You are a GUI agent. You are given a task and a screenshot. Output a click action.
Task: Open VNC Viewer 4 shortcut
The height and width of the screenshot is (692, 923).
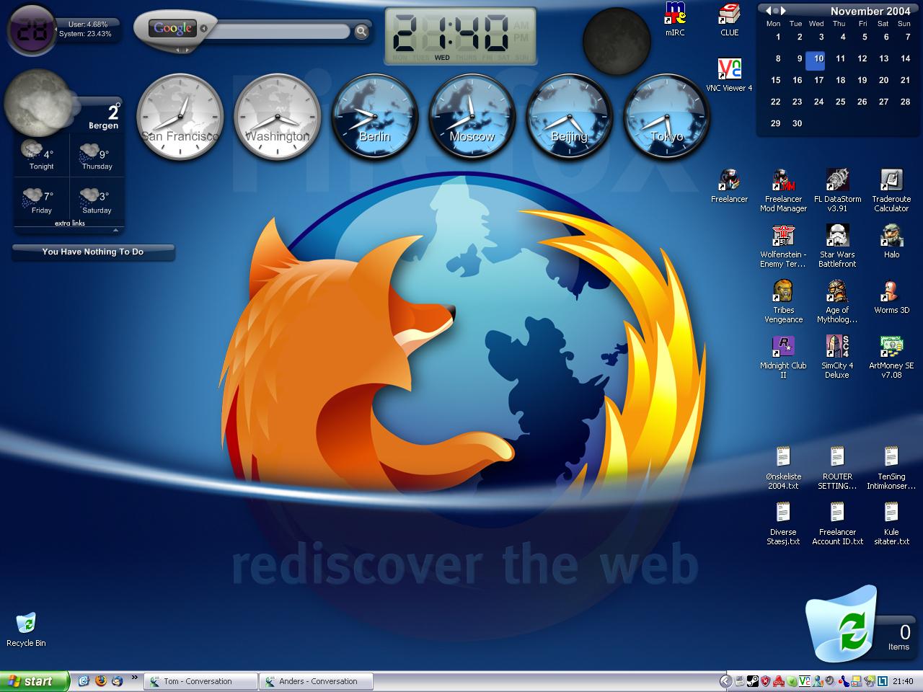pos(729,75)
